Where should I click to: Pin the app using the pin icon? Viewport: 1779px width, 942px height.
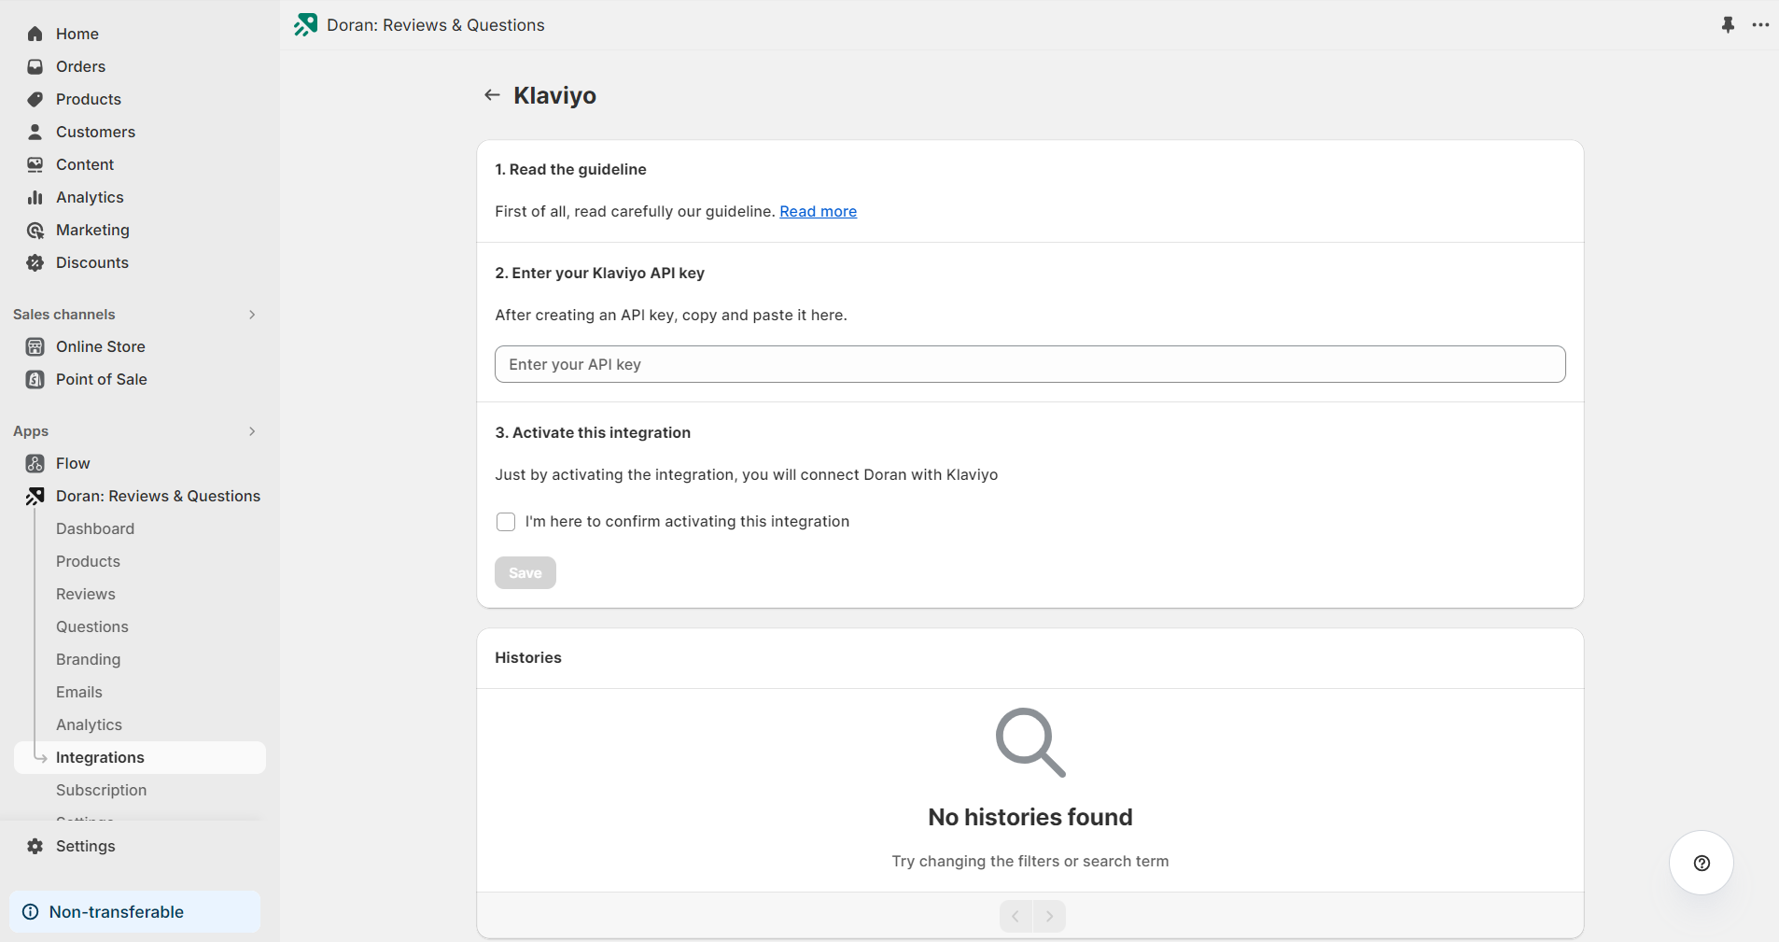click(x=1728, y=25)
